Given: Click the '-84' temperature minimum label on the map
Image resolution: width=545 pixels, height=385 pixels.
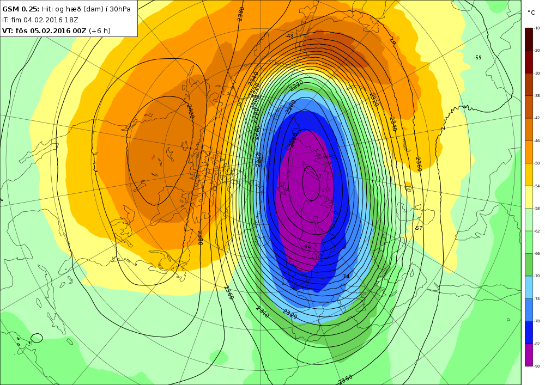Looking at the screenshot, I should (x=306, y=247).
